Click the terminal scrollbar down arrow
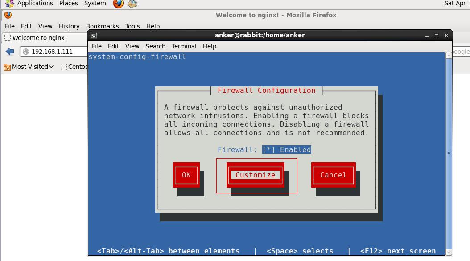This screenshot has width=470, height=261. (449, 253)
